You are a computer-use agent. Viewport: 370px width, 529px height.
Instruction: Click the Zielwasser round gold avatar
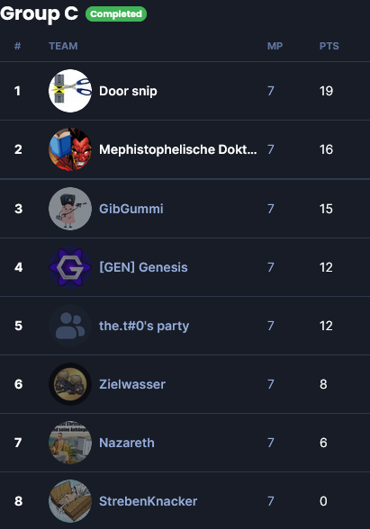tap(70, 384)
